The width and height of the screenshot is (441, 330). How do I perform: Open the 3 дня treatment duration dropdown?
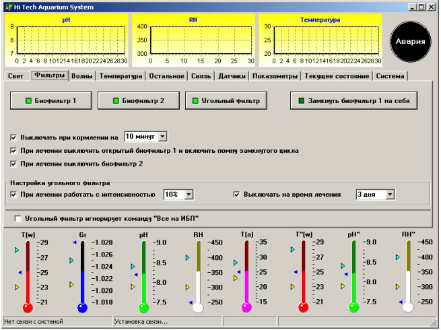[390, 195]
